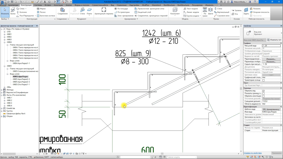Collapse the КЖ05 tree node
This screenshot has height=159, width=283.
(4, 66)
